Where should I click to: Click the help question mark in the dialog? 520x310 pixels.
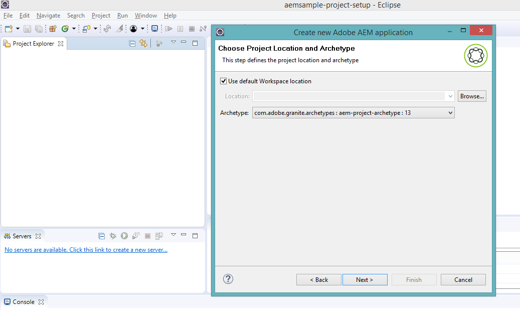click(228, 279)
